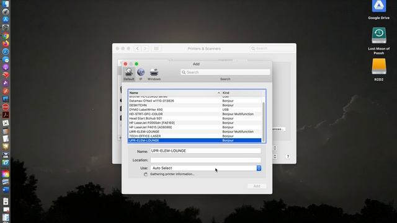The height and width of the screenshot is (223, 397).
Task: Click the Add button in the dialog
Action: pos(257,186)
